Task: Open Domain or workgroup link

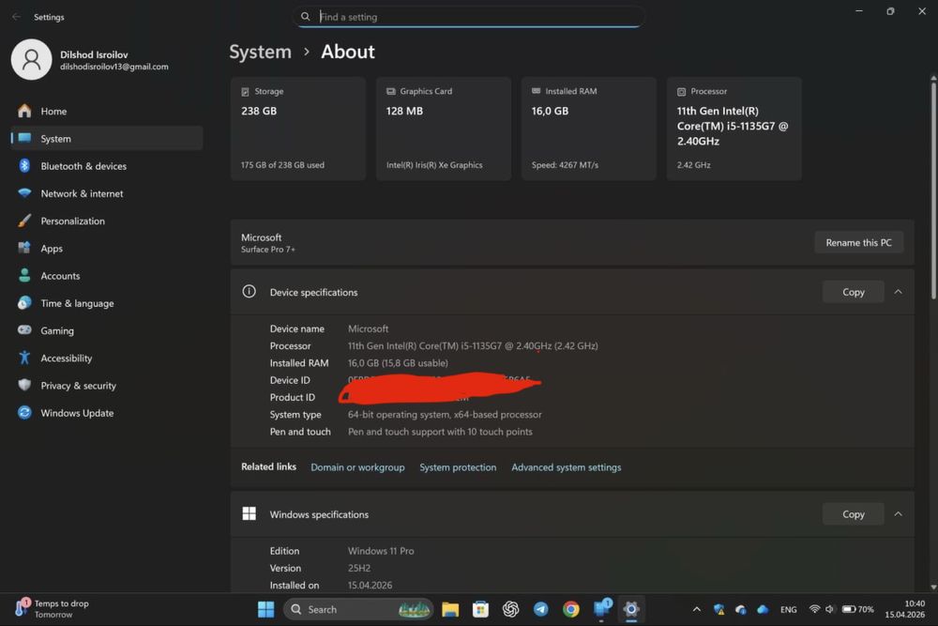Action: [357, 466]
